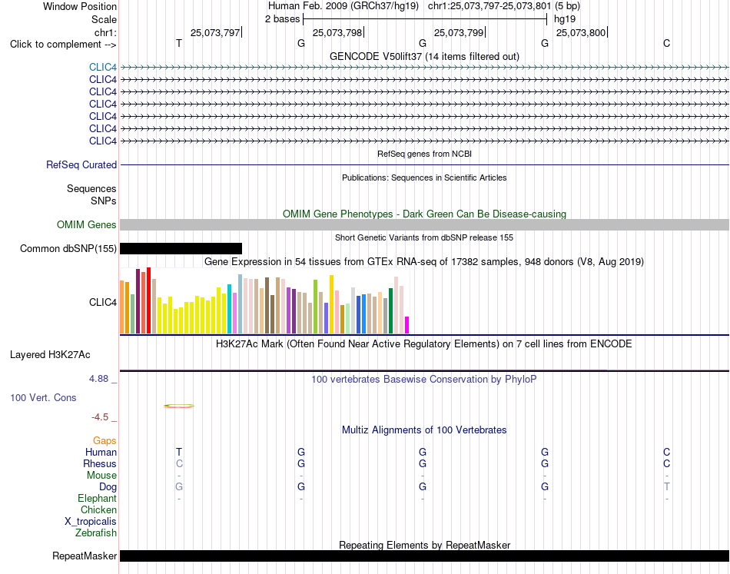Click the Elephant species label

pos(97,499)
